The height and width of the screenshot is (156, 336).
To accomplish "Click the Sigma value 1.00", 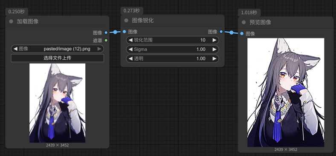I will 201,49.
